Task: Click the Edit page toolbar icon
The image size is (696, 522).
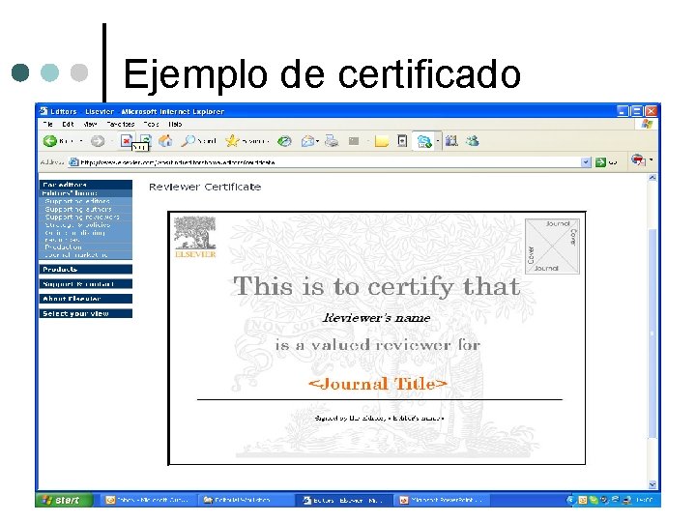Action: click(354, 141)
